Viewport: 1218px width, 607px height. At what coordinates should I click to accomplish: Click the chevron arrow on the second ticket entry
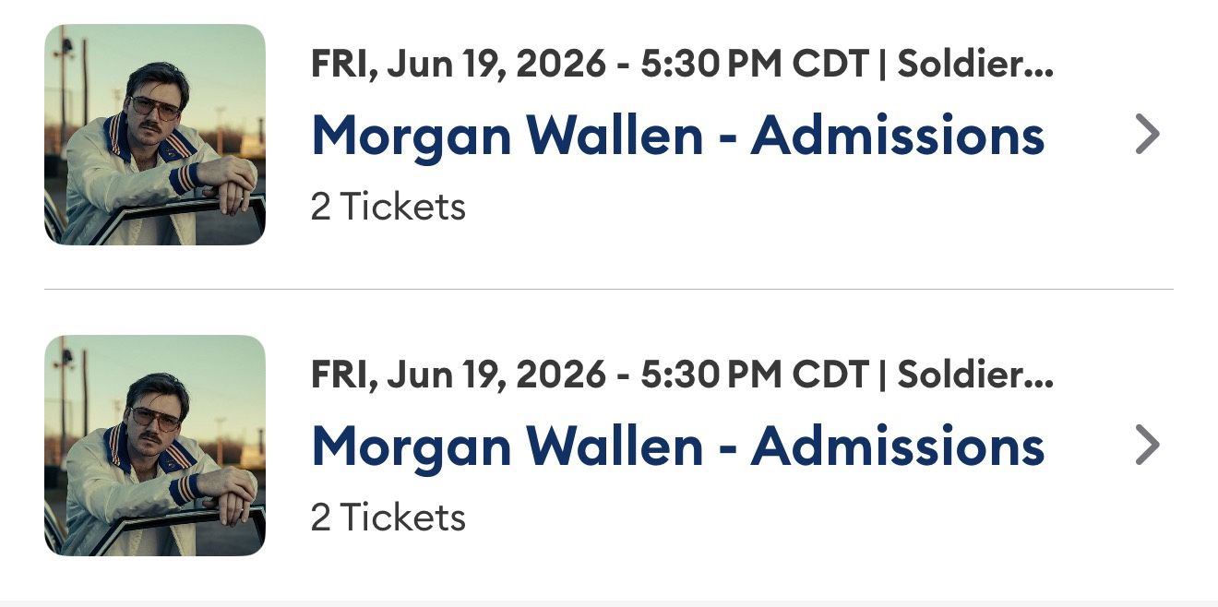[x=1149, y=446]
